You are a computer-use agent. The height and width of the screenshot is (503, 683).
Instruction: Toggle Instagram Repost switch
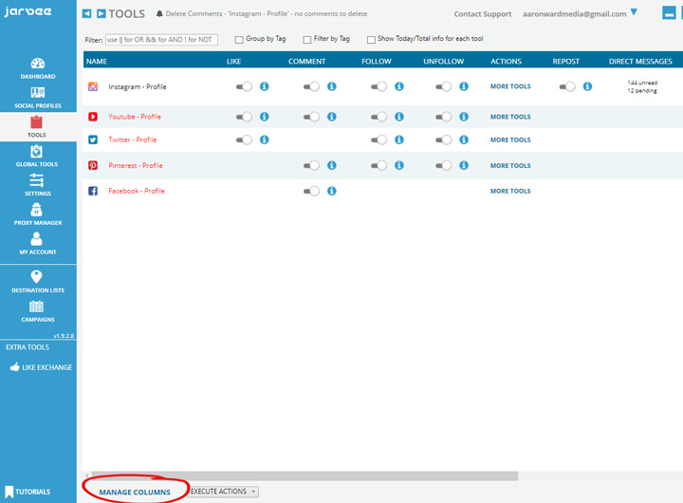tap(567, 86)
